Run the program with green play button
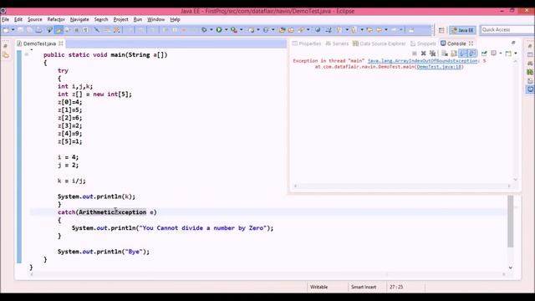 pos(219,30)
